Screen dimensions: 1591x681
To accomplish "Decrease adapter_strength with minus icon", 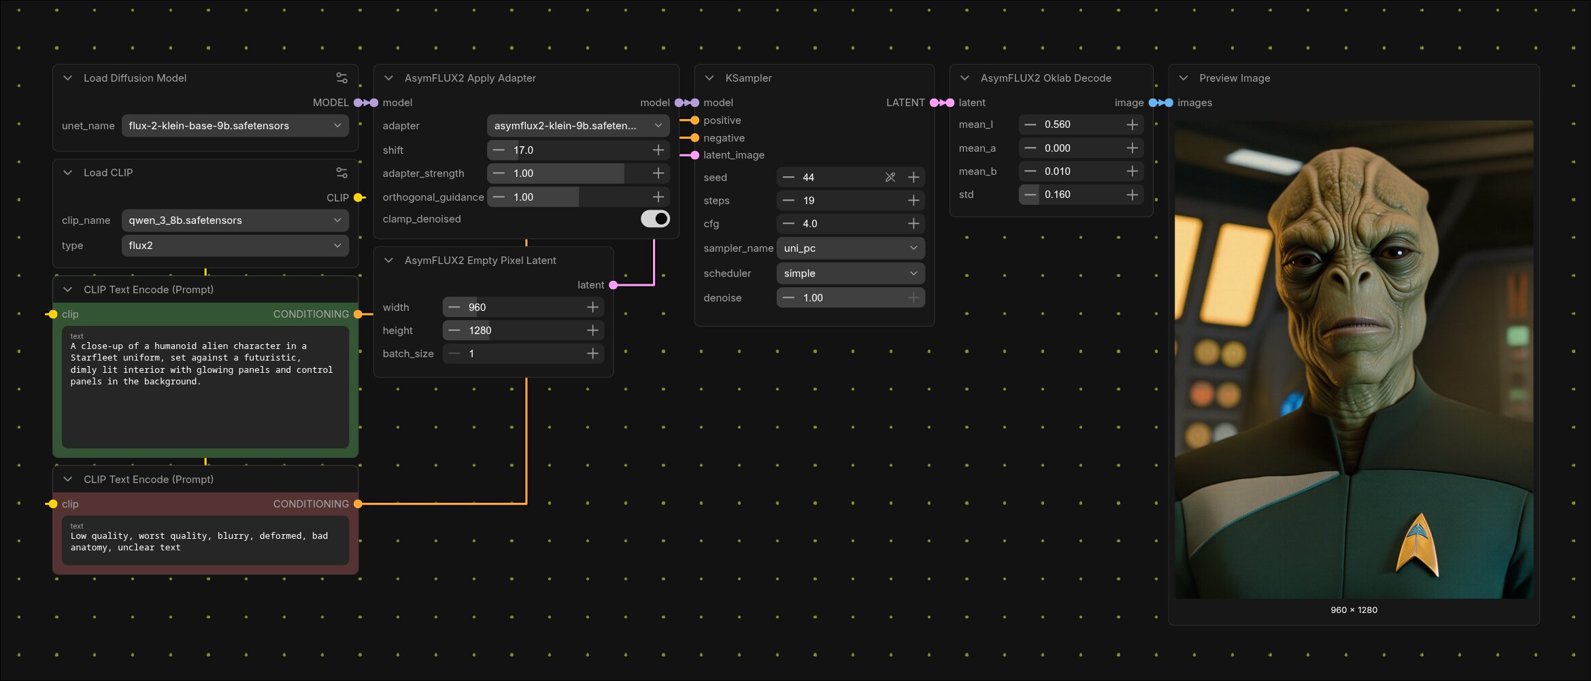I will click(499, 173).
